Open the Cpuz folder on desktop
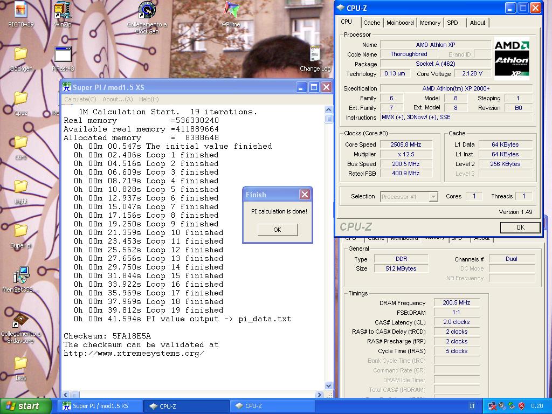The height and width of the screenshot is (414, 552). pyautogui.click(x=21, y=103)
